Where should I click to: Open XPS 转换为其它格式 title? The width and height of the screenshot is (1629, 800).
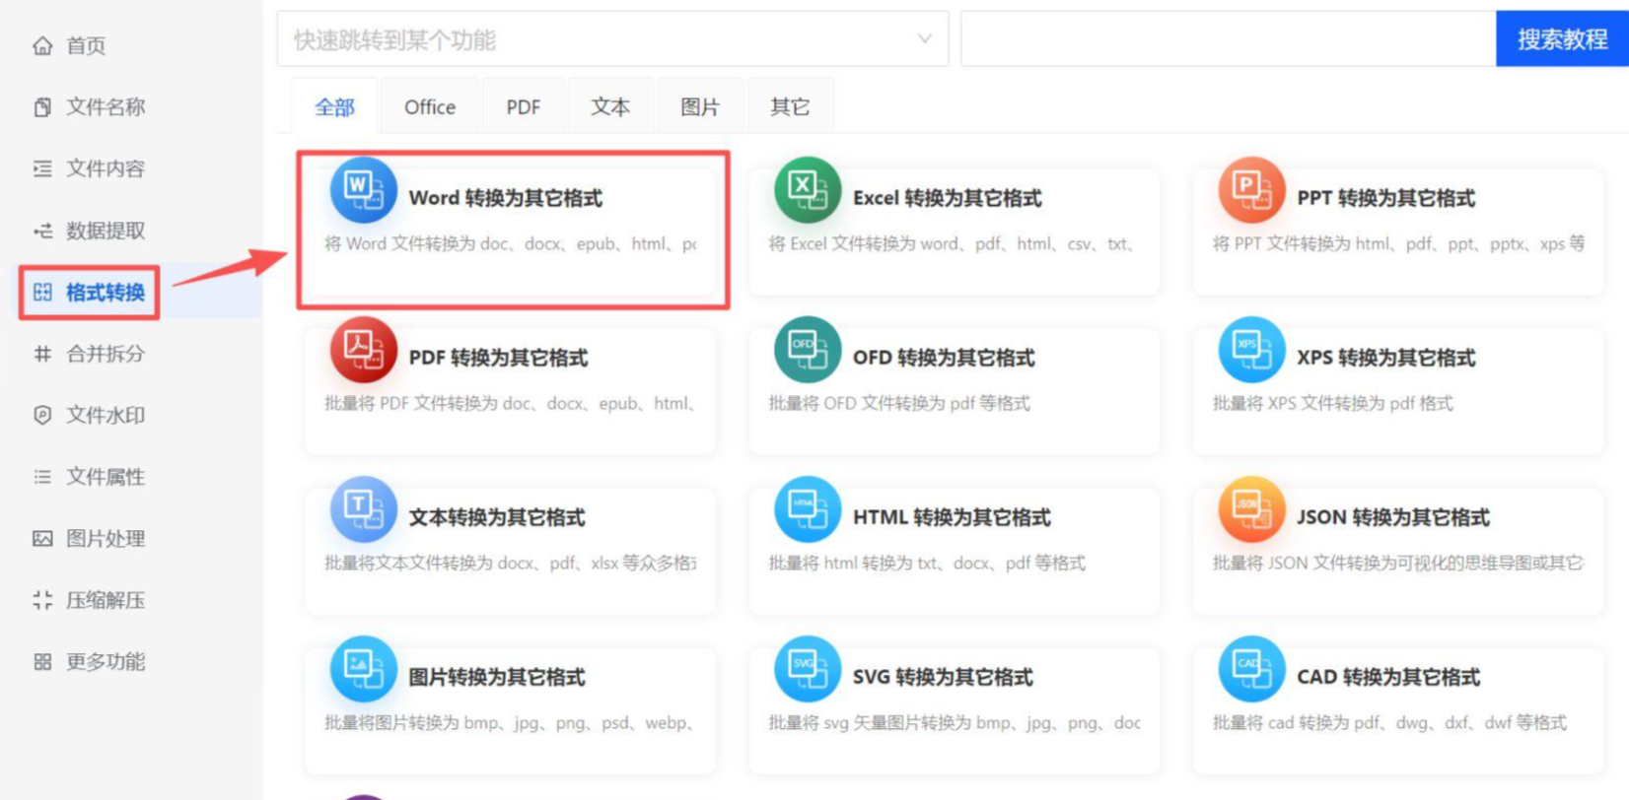point(1385,358)
